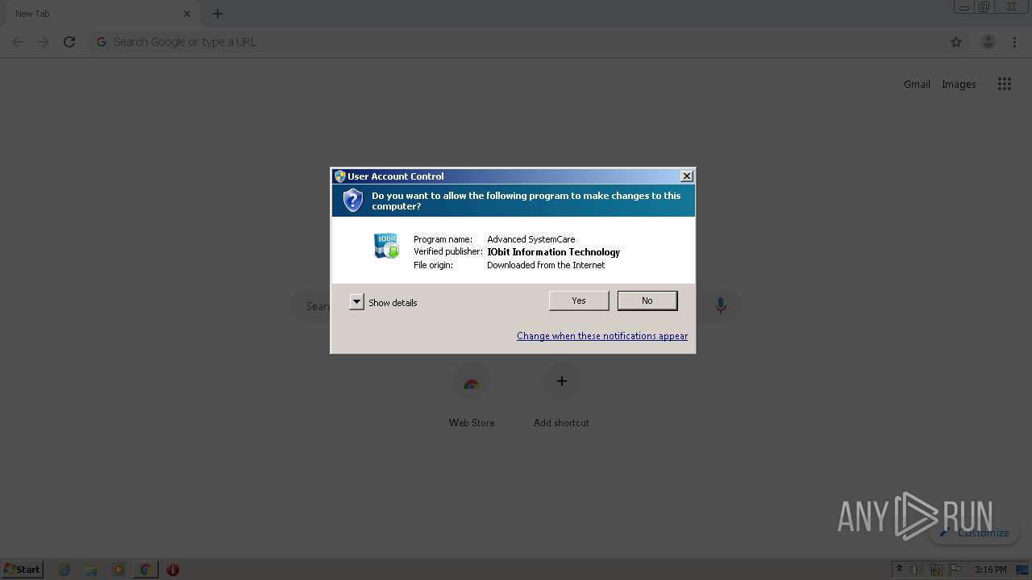
Task: Click Downloaded from the Internet text
Action: 546,265
